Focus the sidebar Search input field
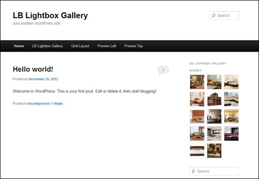 pos(214,171)
